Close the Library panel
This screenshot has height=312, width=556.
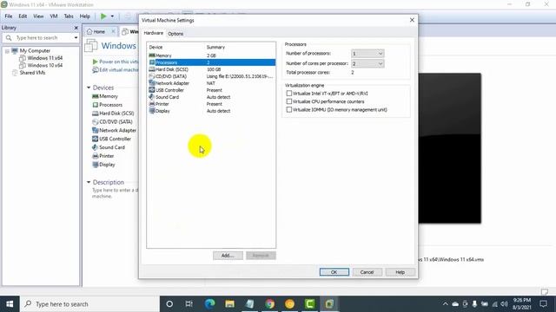pos(76,28)
